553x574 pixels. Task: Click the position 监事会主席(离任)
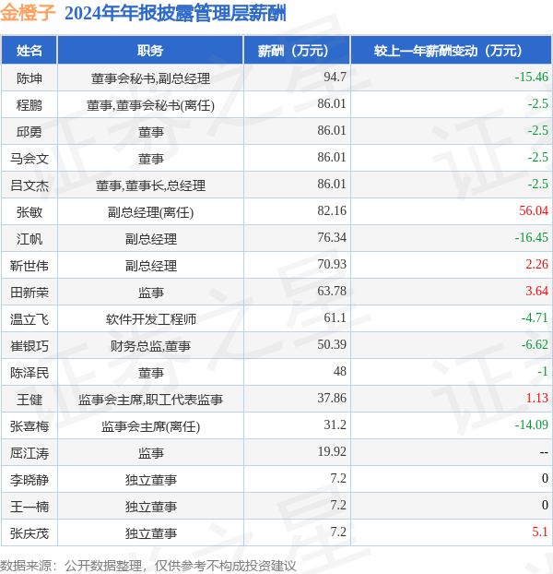150,426
